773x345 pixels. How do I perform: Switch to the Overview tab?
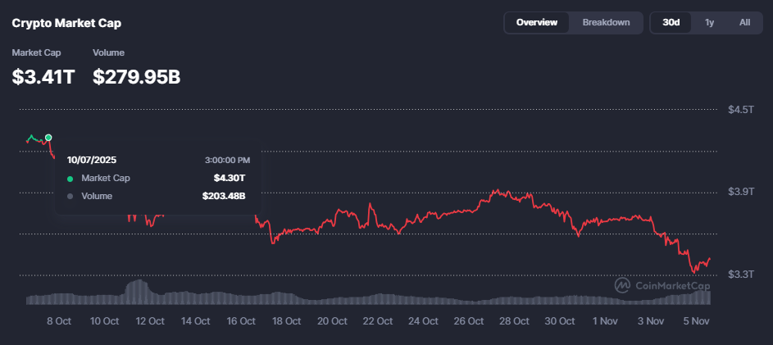pos(537,23)
